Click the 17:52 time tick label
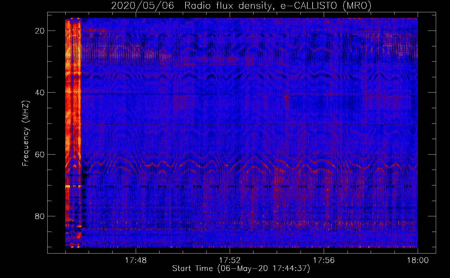The image size is (450, 278). point(230,260)
